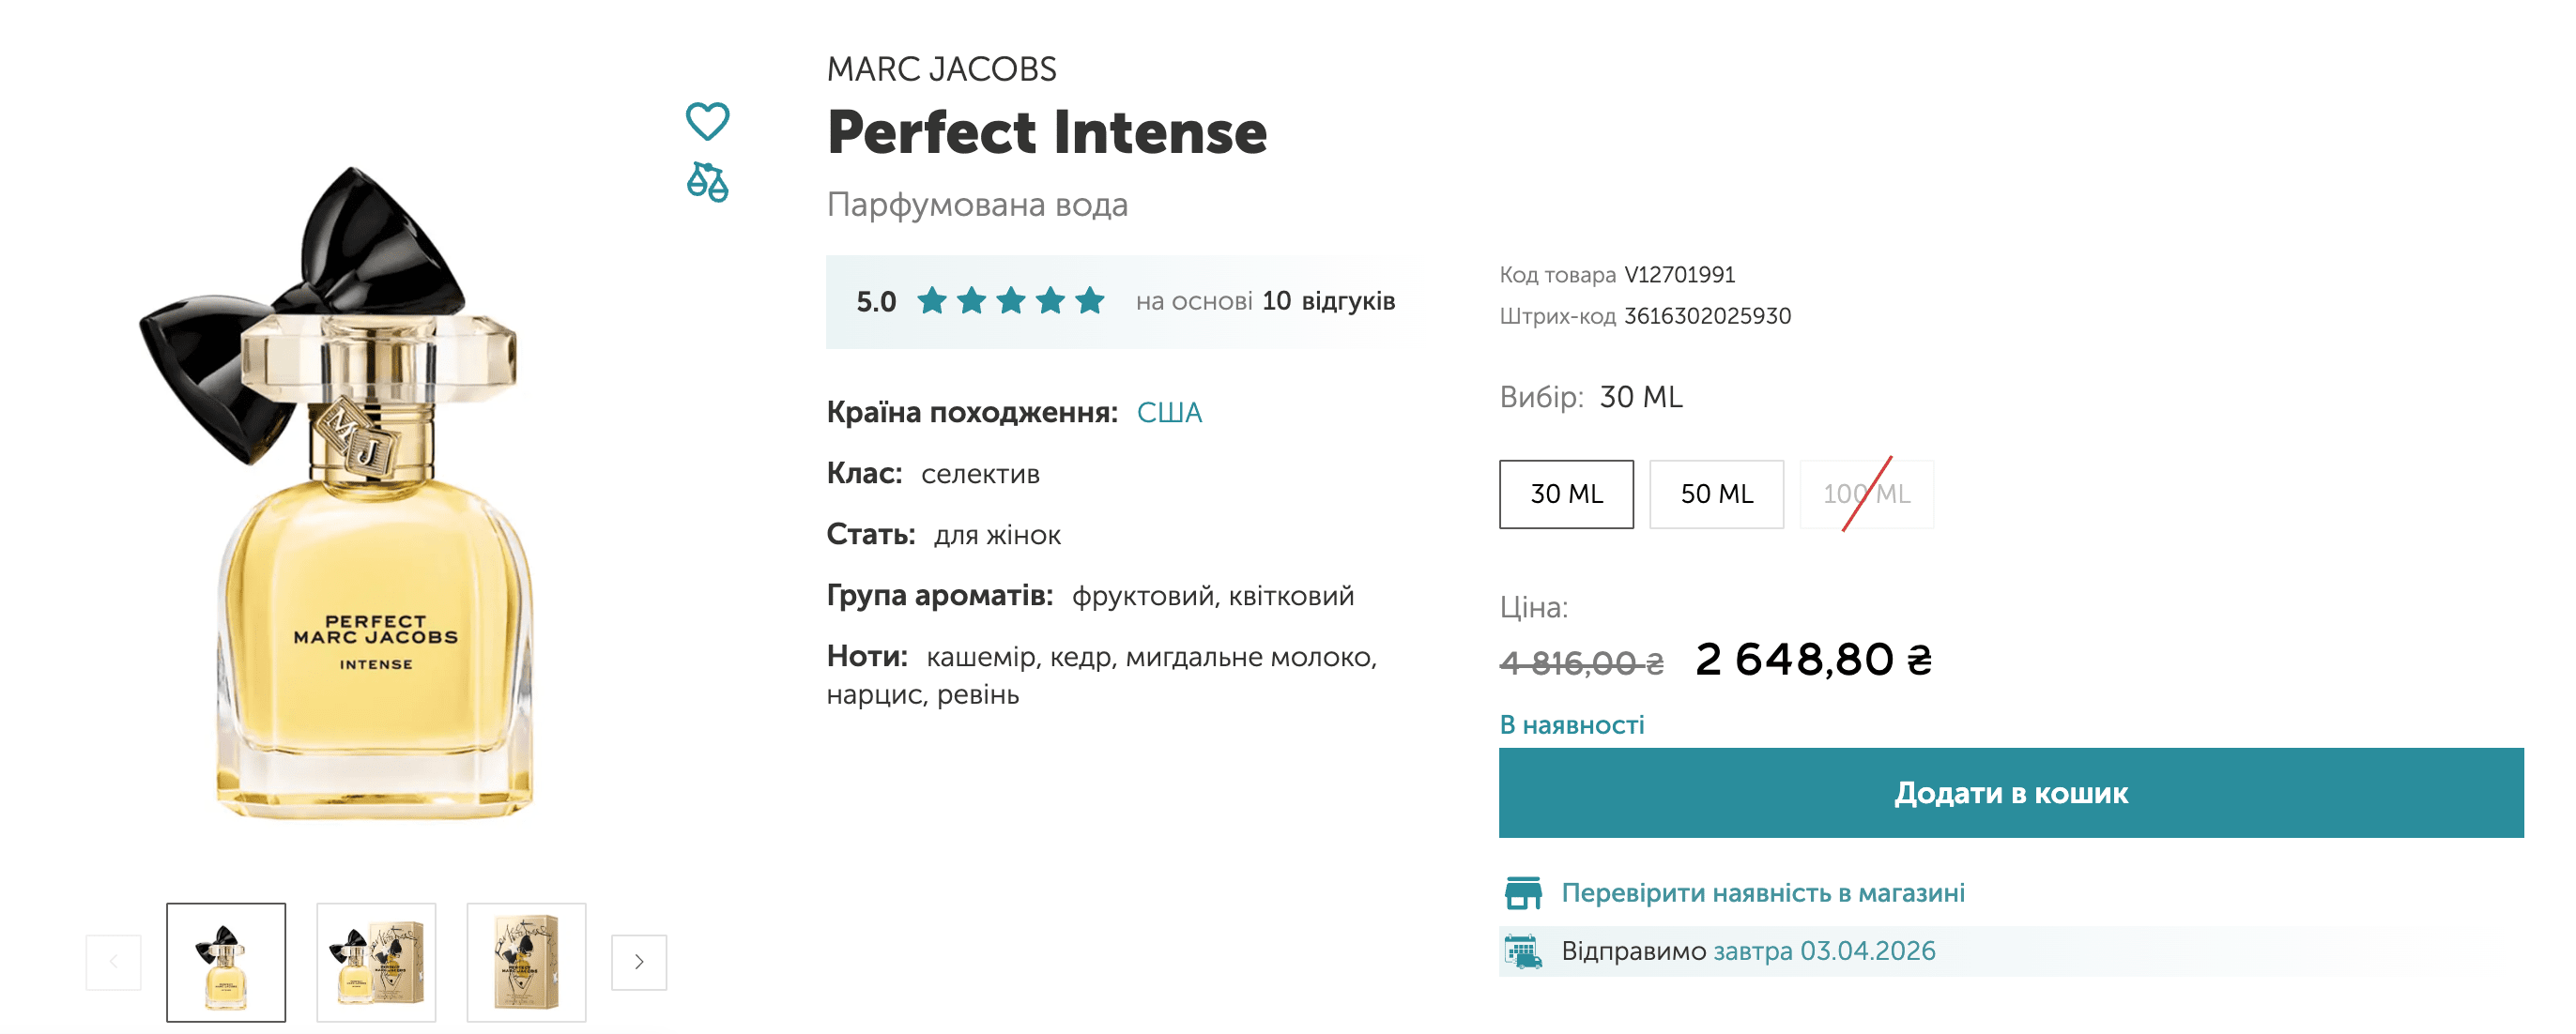The image size is (2576, 1034).
Task: Select the 30 ML volume option
Action: point(1565,494)
